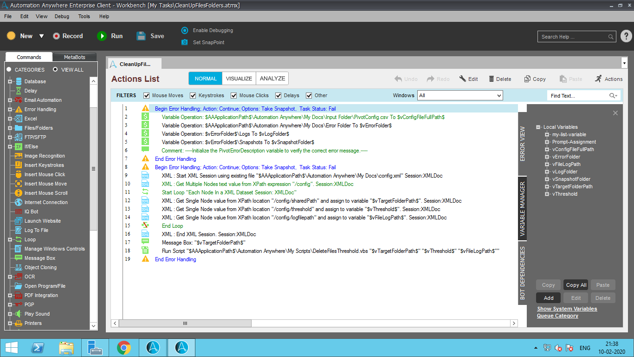Open the Tools menu
Viewport: 634px width, 357px height.
point(84,16)
